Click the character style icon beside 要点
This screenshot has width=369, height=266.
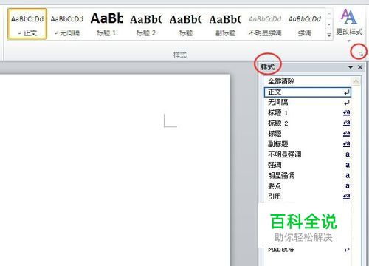click(x=348, y=185)
